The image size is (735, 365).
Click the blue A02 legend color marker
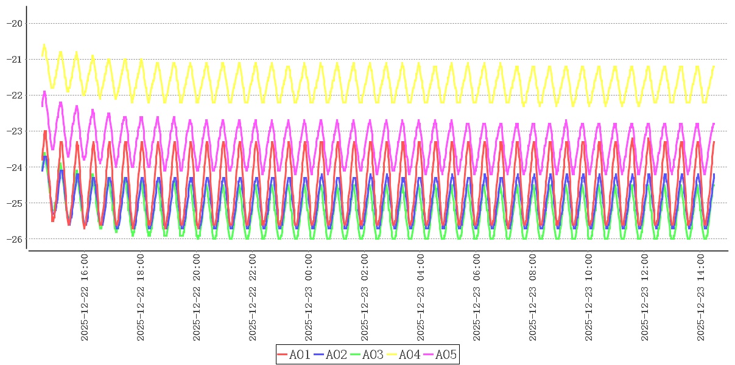319,355
